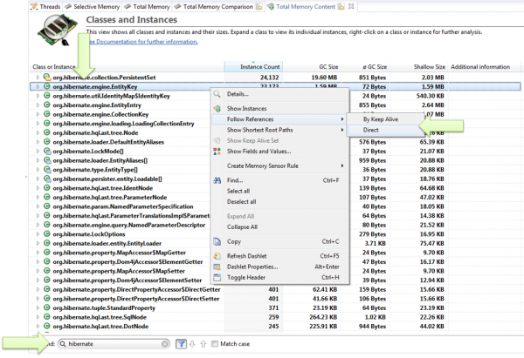Click the Details magnifier icon
The width and height of the screenshot is (524, 358).
(217, 94)
